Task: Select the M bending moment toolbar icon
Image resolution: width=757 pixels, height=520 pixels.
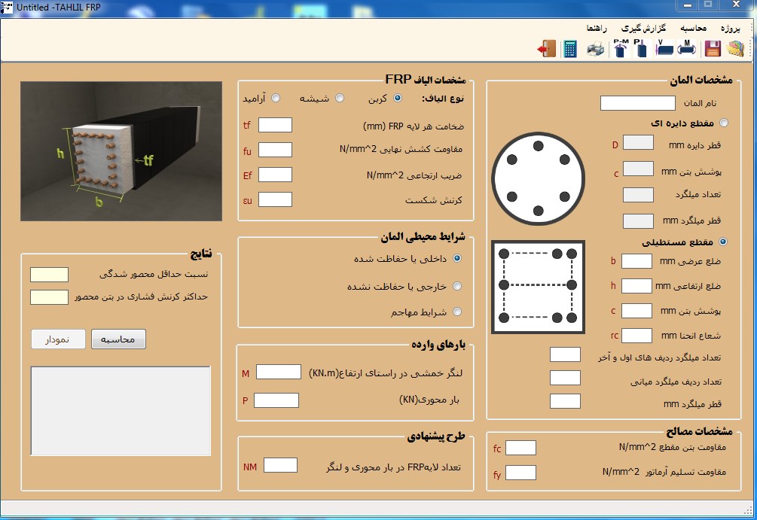Action: click(x=686, y=50)
